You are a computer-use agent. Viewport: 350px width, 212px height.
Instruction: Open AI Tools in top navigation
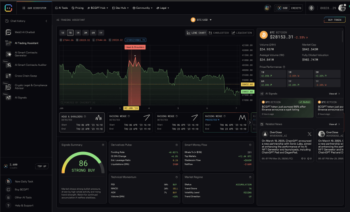pyautogui.click(x=62, y=8)
